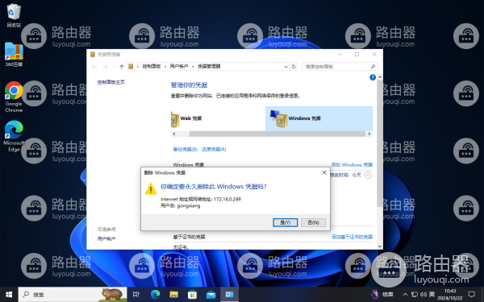Viewport: 484px width, 302px height.
Task: Click the yellow warning icon in the dialog
Action: click(x=151, y=188)
